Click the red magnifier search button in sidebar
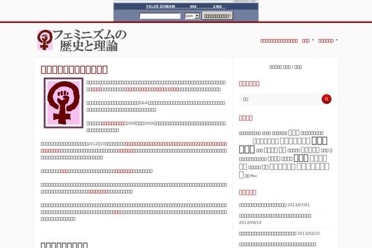The image size is (372, 248). (x=327, y=99)
